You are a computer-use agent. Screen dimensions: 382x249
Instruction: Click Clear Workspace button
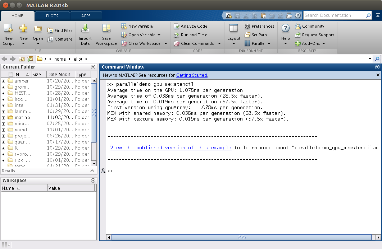141,43
